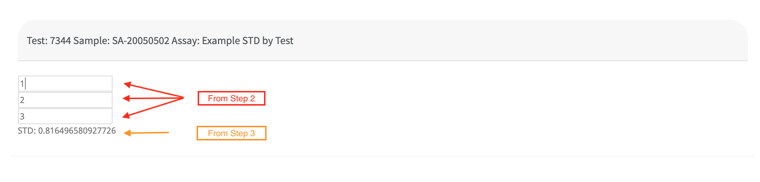Click "Test: 7344" in the header
The height and width of the screenshot is (182, 760).
tap(49, 41)
